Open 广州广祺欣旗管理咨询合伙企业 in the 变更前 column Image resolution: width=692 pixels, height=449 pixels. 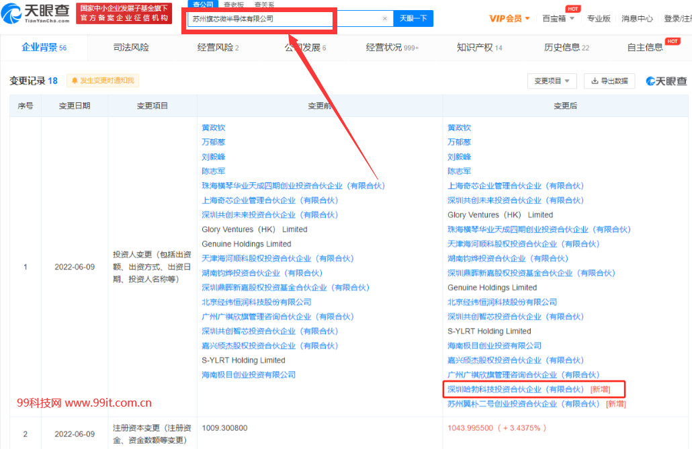pyautogui.click(x=277, y=317)
